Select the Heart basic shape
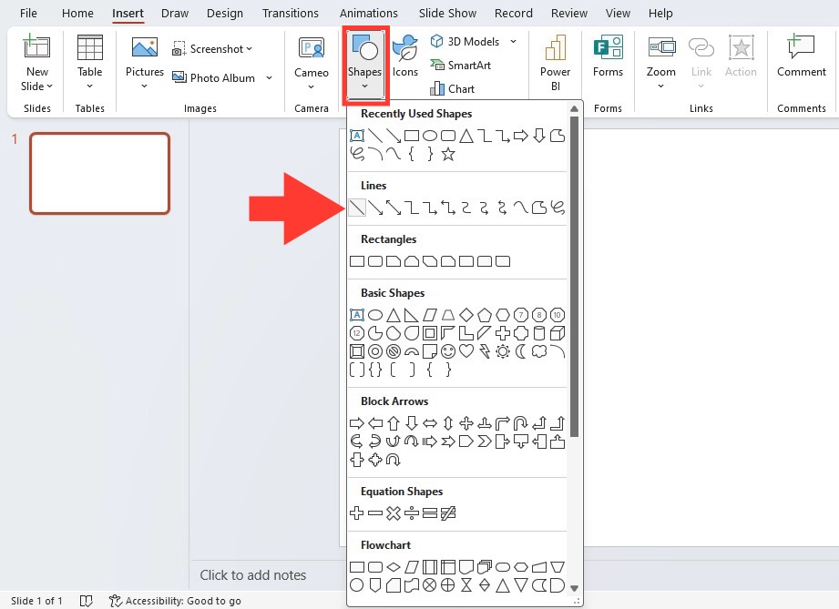Screen dimensions: 839x609 [466, 351]
